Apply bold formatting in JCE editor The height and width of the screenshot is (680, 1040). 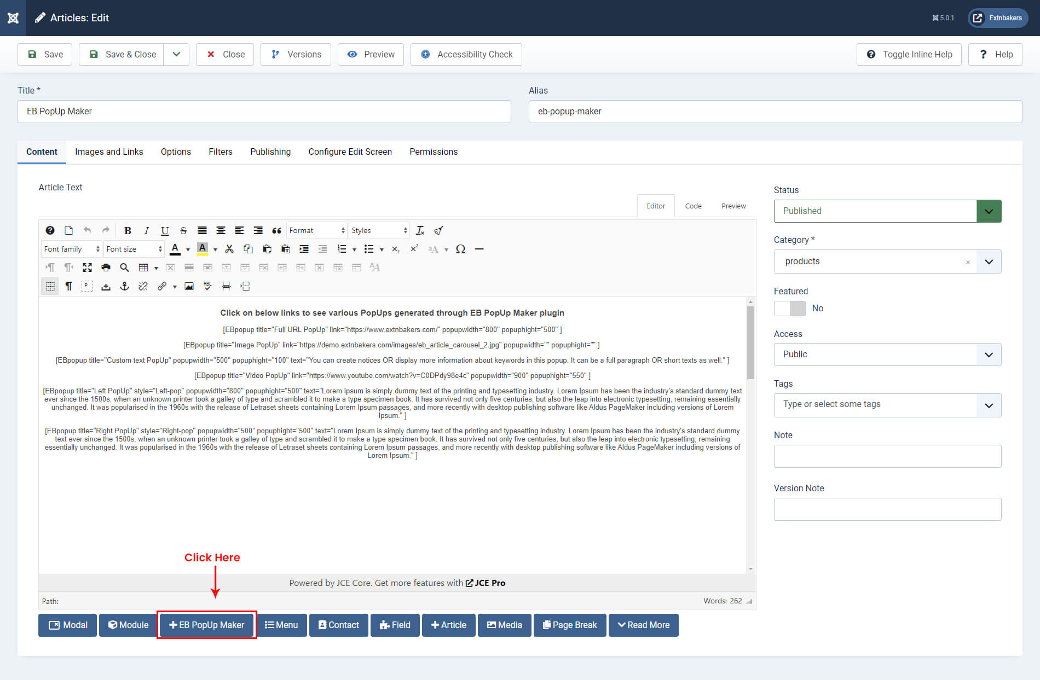[x=128, y=230]
